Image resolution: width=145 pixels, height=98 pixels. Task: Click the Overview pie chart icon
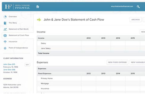tap(5, 17)
